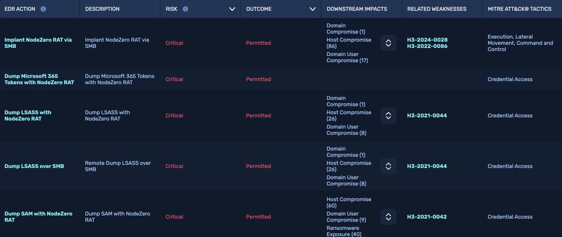Expand downstream impacts for Implant NodeZero RAT row
This screenshot has width=562, height=237.
click(x=388, y=43)
